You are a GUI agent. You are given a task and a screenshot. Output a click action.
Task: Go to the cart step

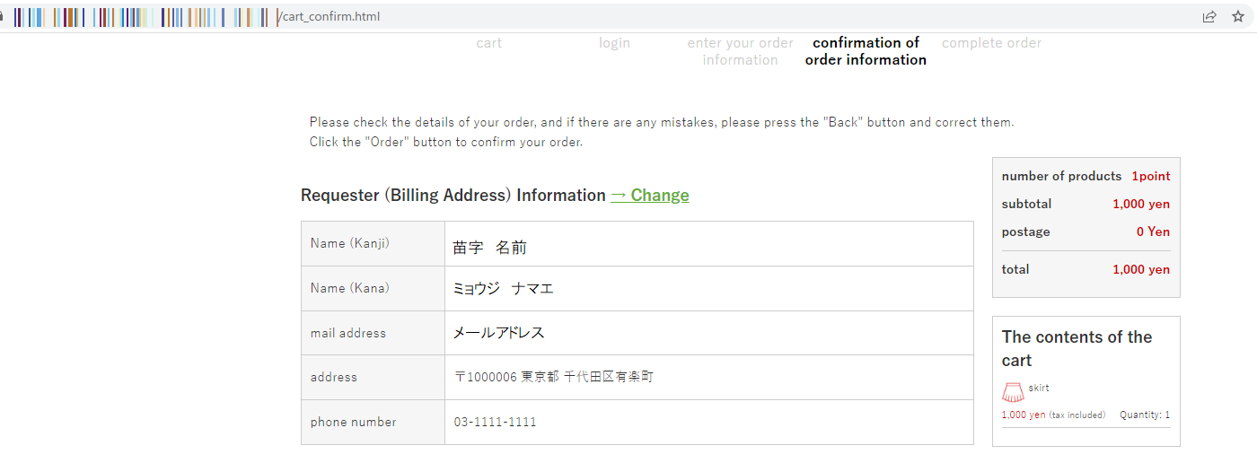tap(489, 43)
